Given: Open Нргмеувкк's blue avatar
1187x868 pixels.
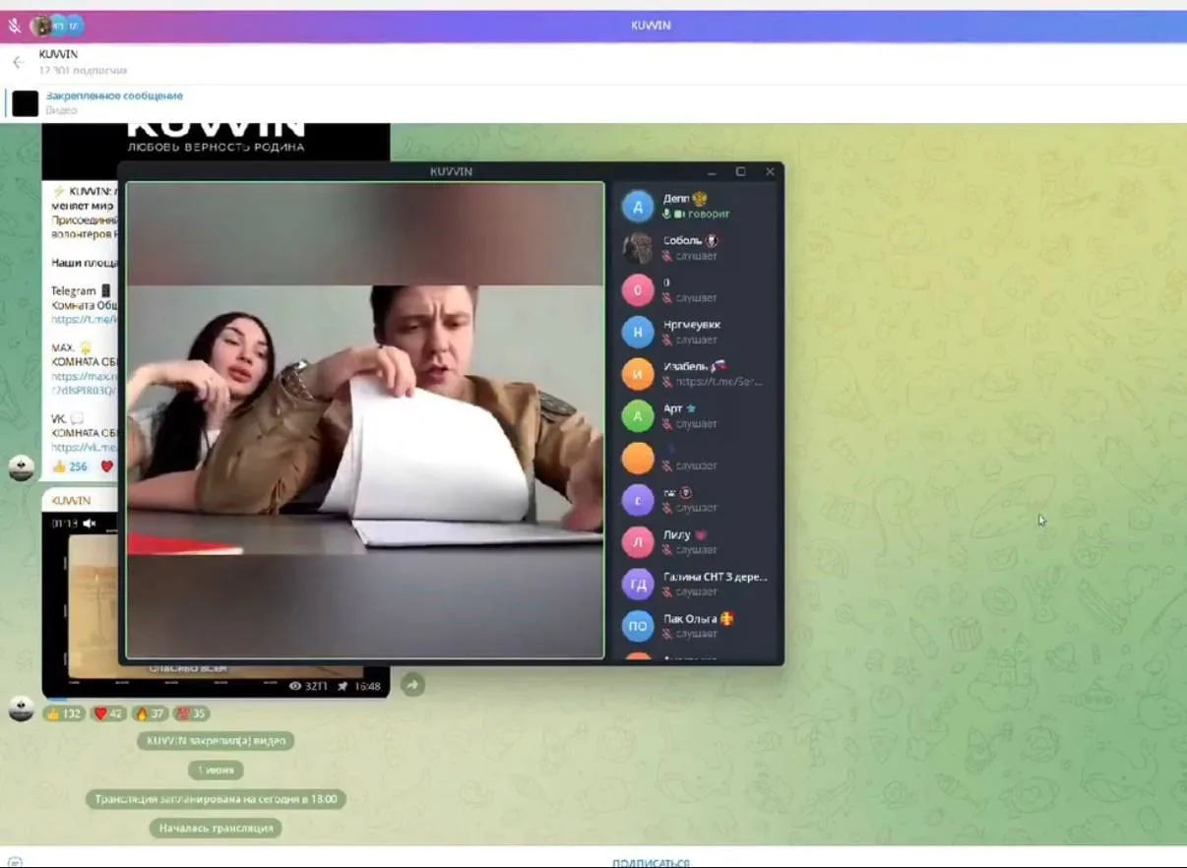Looking at the screenshot, I should (638, 332).
